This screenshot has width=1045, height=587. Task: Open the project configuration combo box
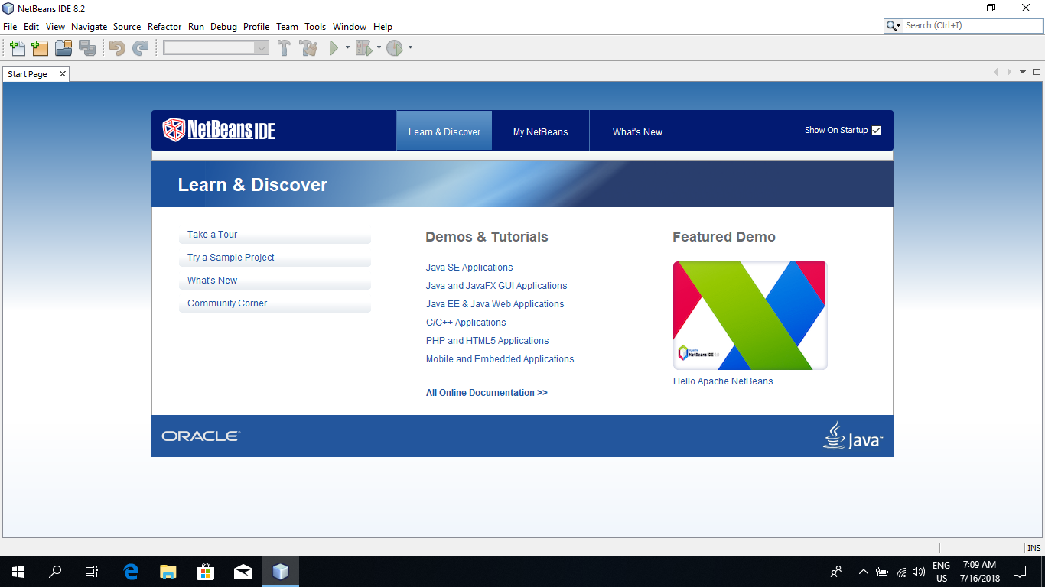(x=216, y=48)
